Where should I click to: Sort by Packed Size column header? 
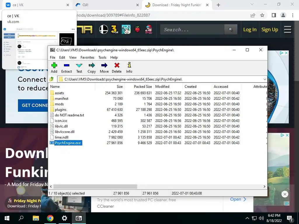click(139, 86)
